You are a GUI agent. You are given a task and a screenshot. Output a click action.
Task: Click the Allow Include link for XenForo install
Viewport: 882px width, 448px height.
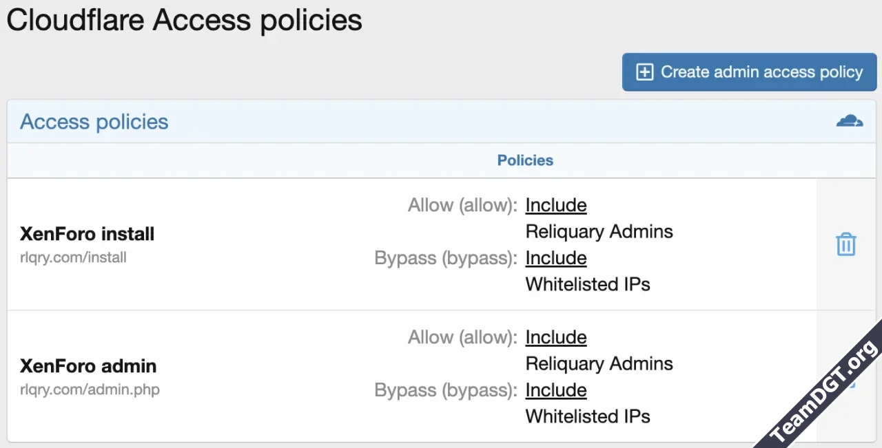click(555, 205)
